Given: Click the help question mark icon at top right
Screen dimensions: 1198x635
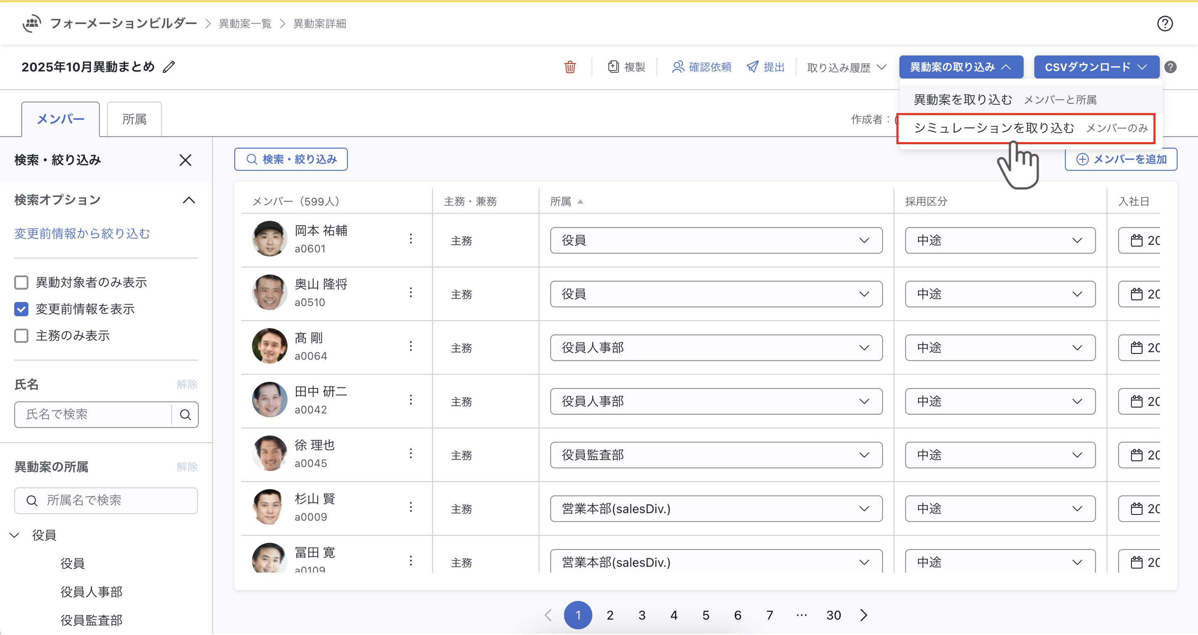Looking at the screenshot, I should coord(1165,24).
